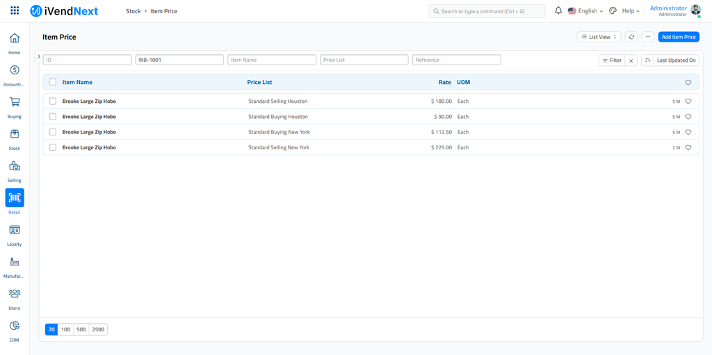Check the Standard Selling Houston row

click(53, 101)
